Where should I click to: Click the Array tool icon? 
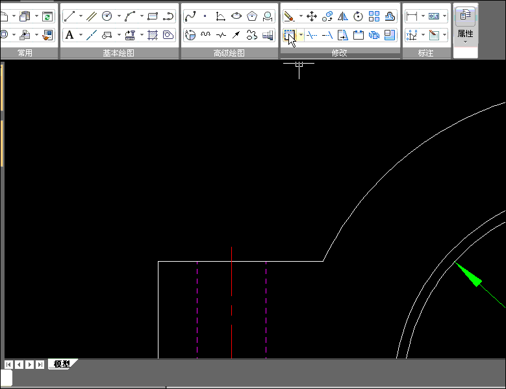[x=374, y=16]
